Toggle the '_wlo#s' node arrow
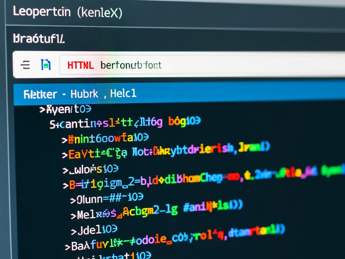 [65, 171]
